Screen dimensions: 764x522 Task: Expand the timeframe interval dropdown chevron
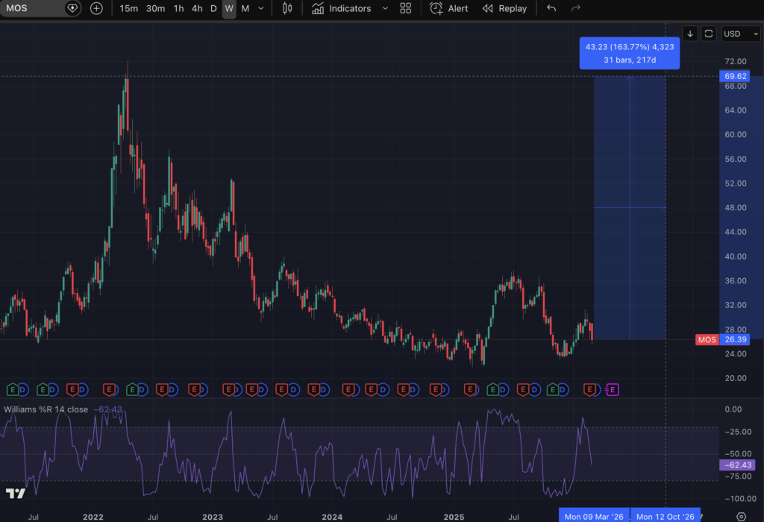[260, 8]
